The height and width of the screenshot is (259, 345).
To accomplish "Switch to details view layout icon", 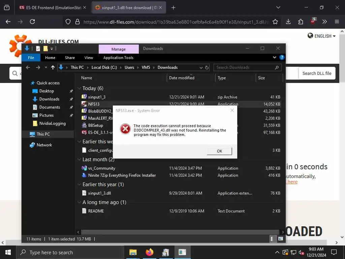I will [272, 239].
